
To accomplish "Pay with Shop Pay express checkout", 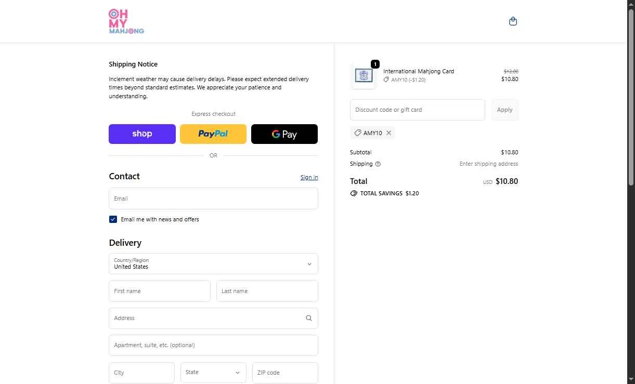I will [x=142, y=134].
